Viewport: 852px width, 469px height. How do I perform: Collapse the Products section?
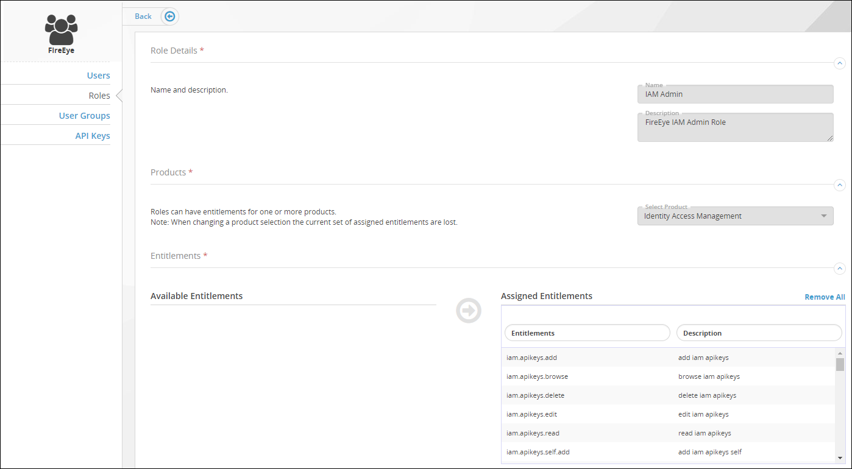click(840, 185)
